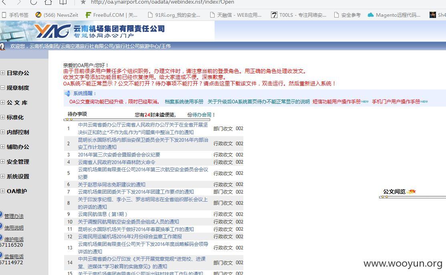Open the 24 unread notes link

pyautogui.click(x=155, y=115)
